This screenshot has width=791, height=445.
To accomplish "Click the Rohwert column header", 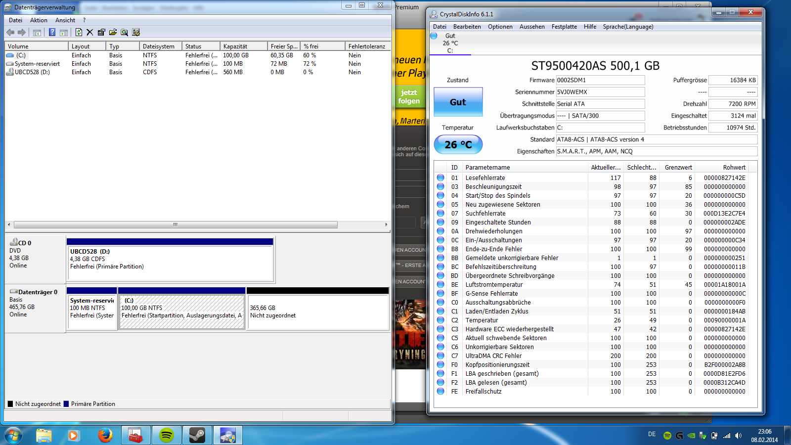I will tap(721, 168).
